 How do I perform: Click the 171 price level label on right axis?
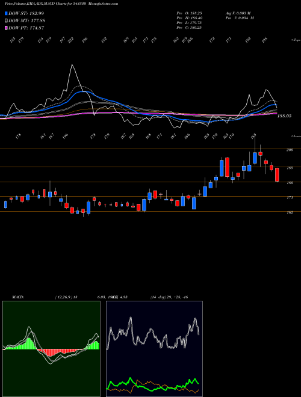pos(290,197)
